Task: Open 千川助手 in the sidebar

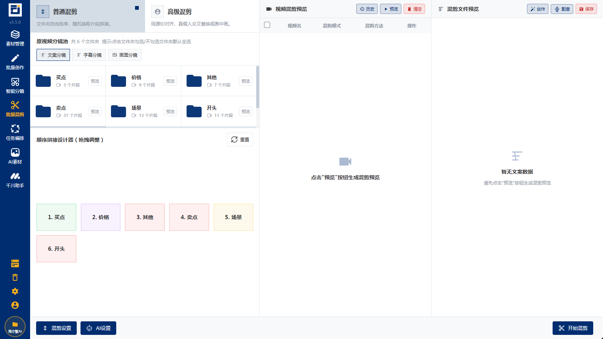Action: 15,180
